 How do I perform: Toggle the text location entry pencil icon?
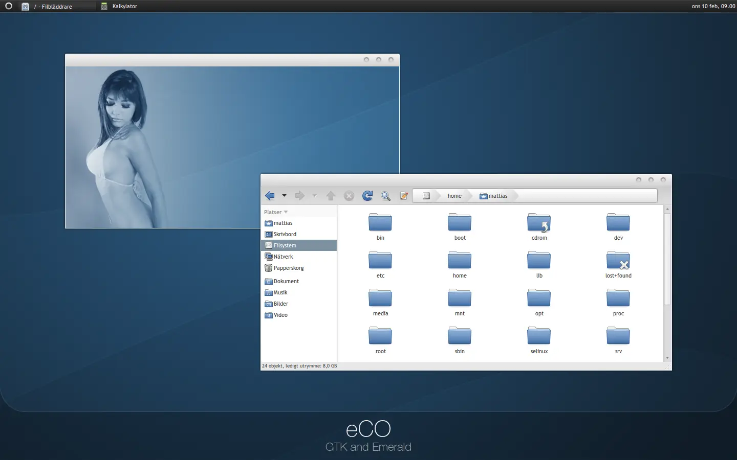[404, 196]
